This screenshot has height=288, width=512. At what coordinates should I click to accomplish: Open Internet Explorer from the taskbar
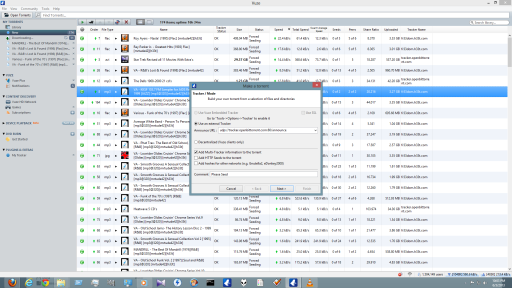click(28, 282)
